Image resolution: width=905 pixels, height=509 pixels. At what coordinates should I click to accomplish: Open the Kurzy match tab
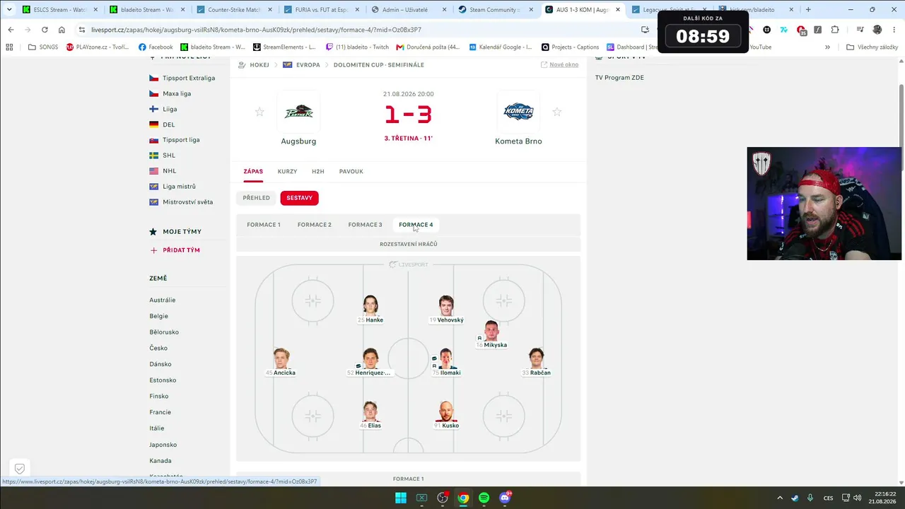(x=287, y=171)
